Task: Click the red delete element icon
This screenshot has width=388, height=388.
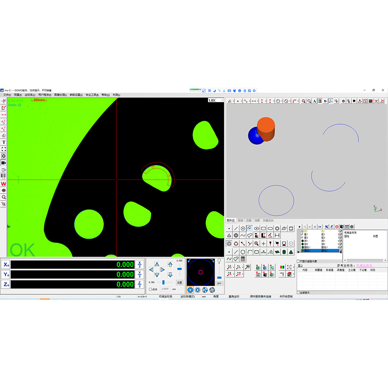Action: 336,227
